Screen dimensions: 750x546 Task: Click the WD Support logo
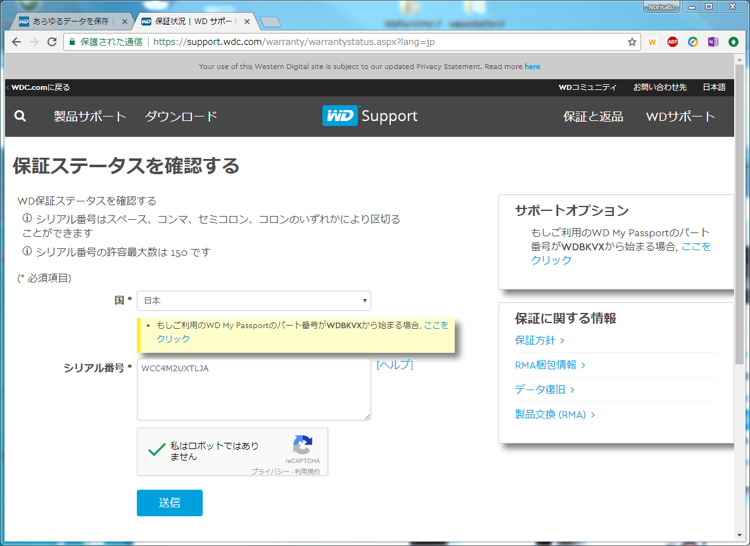pos(370,116)
